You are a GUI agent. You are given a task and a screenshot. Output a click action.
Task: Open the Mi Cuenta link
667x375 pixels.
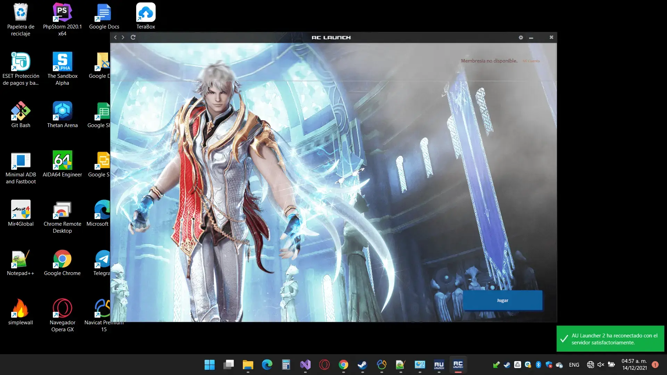pyautogui.click(x=532, y=61)
